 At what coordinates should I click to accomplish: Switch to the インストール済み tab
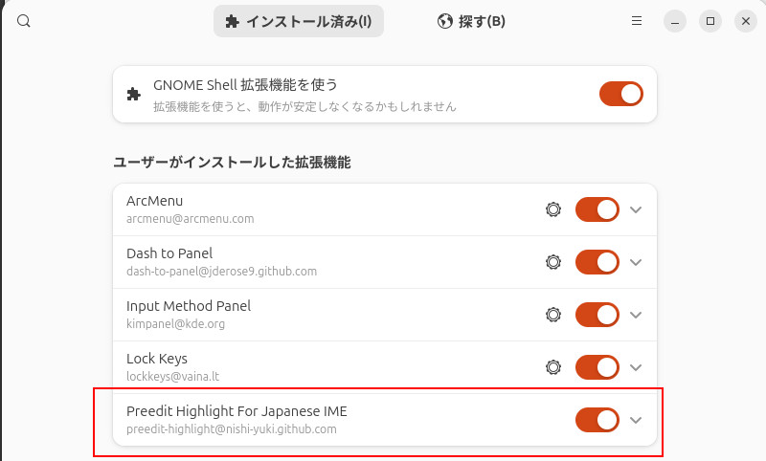pos(299,21)
